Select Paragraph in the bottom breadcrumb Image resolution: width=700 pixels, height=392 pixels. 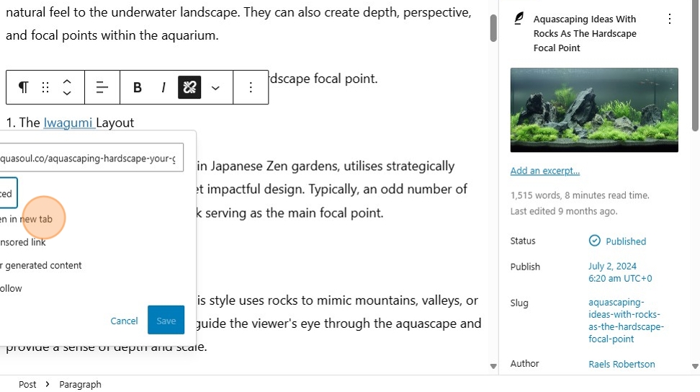pos(80,384)
